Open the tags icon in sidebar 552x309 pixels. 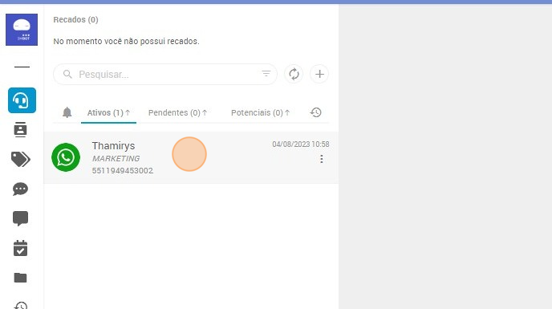[x=20, y=159]
